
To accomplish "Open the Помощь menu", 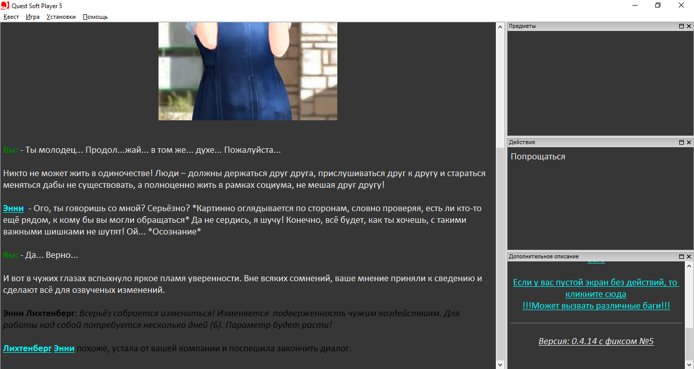I will pyautogui.click(x=95, y=17).
